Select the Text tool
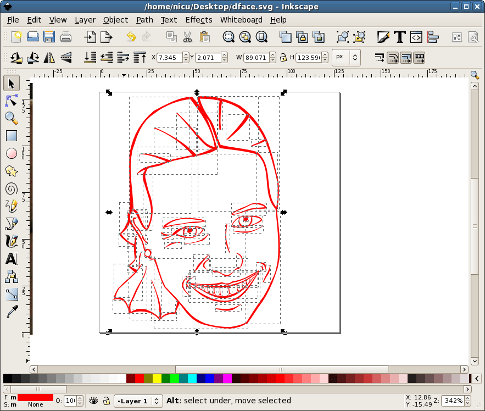This screenshot has width=485, height=411. pyautogui.click(x=11, y=259)
